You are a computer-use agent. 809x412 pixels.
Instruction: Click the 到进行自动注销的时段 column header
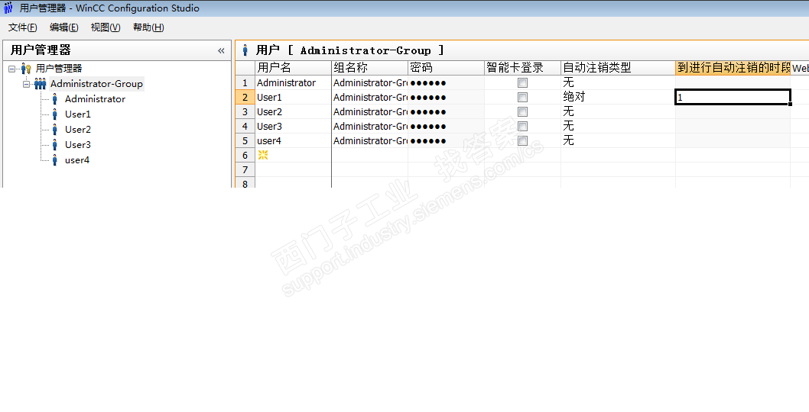(733, 68)
